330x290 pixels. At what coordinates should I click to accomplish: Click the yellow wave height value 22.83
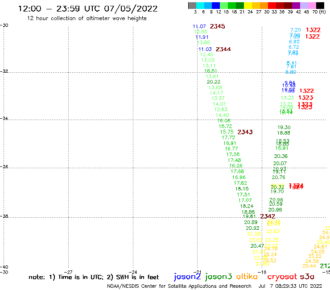(x=273, y=231)
